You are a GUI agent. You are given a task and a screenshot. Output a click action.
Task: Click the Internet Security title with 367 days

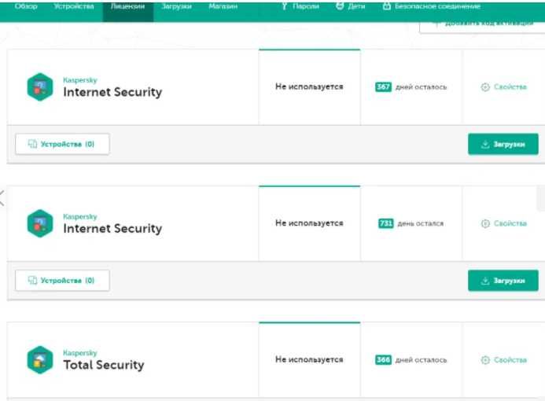click(112, 92)
